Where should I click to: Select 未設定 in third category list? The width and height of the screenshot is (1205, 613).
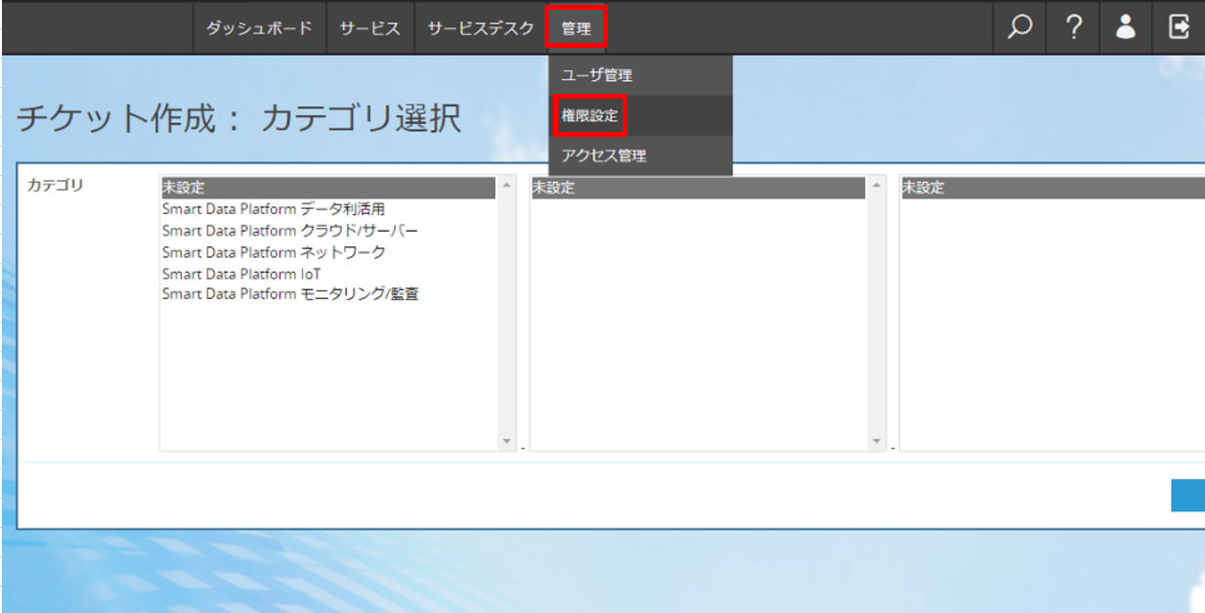pyautogui.click(x=1053, y=188)
